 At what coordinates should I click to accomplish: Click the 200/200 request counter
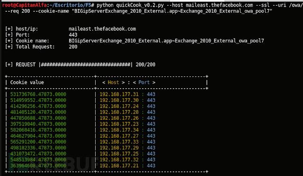click(x=145, y=65)
